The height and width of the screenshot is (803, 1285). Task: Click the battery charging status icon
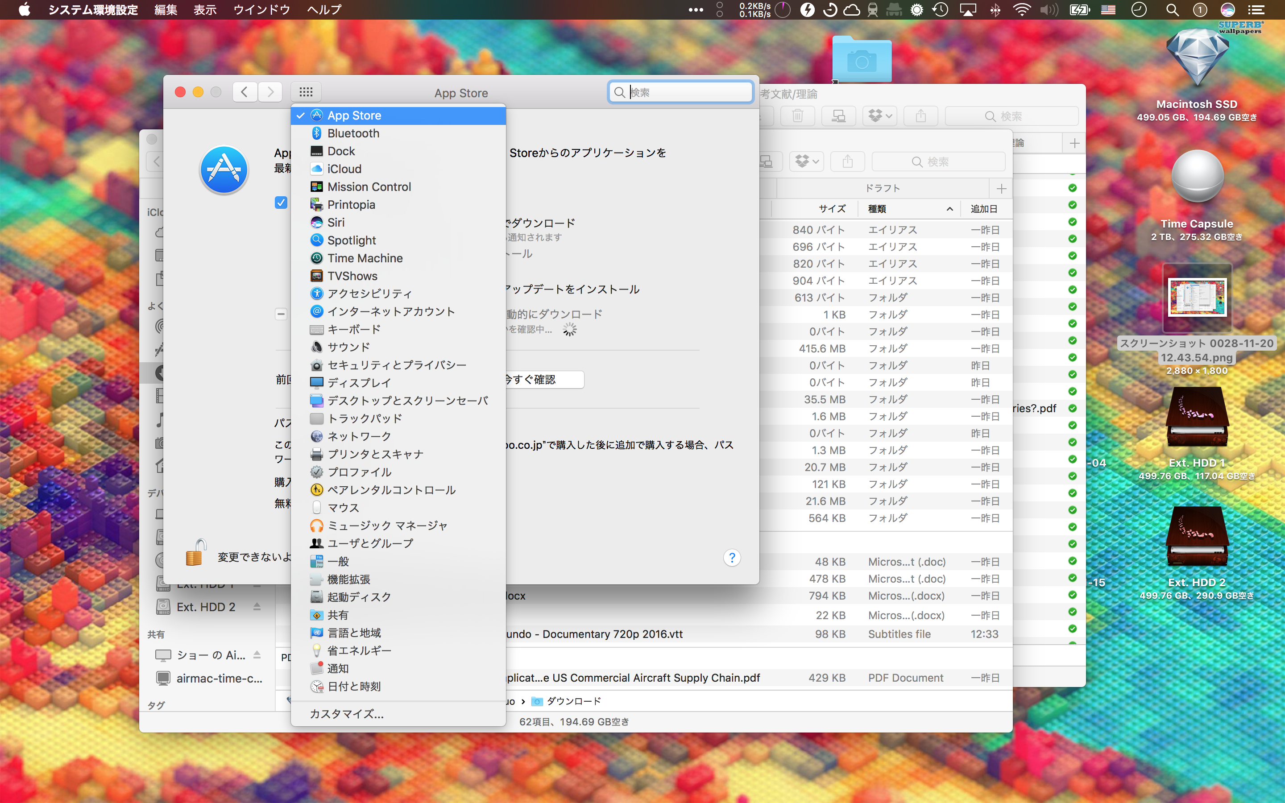click(1079, 9)
